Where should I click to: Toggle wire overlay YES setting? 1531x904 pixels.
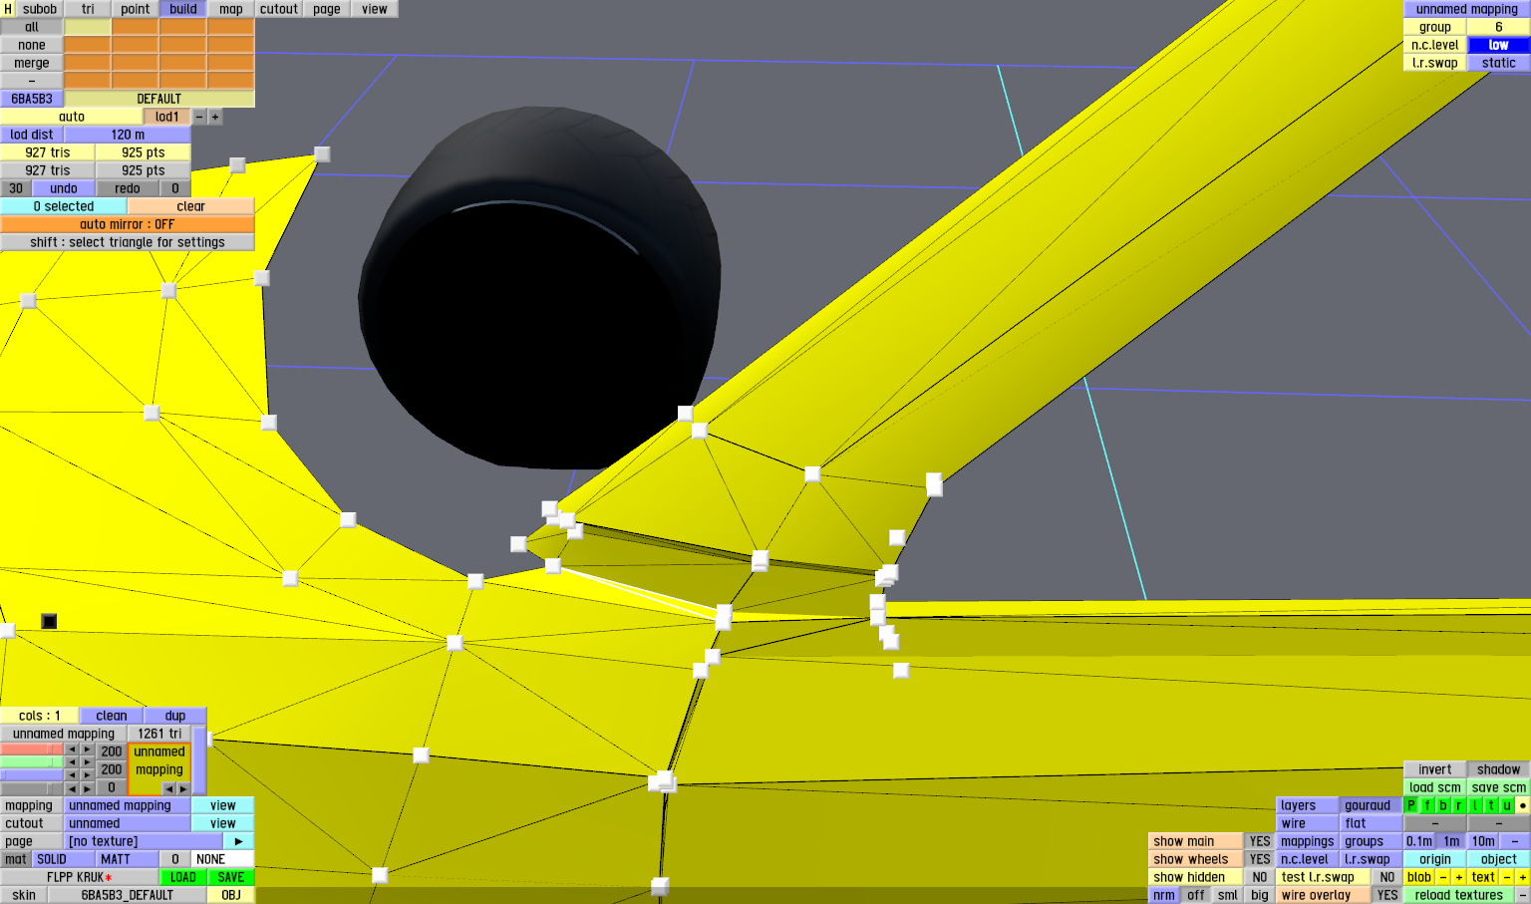click(x=1387, y=895)
